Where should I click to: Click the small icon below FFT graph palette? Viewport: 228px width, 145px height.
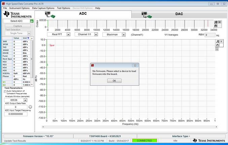tap(217, 49)
